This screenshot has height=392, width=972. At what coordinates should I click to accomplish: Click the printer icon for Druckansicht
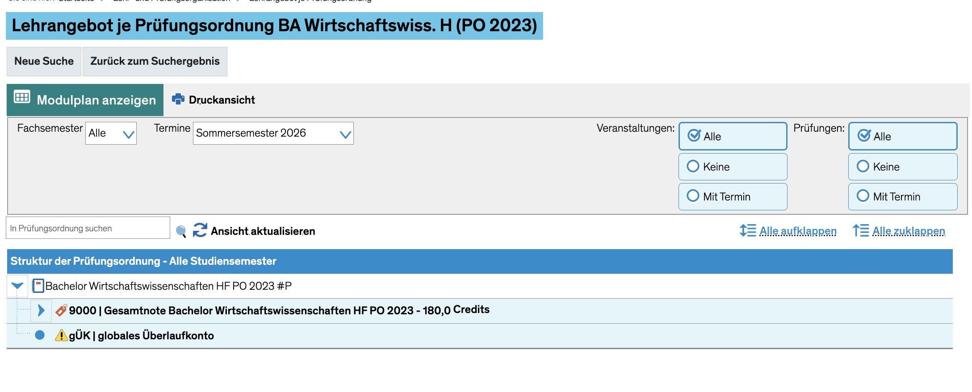tap(178, 99)
